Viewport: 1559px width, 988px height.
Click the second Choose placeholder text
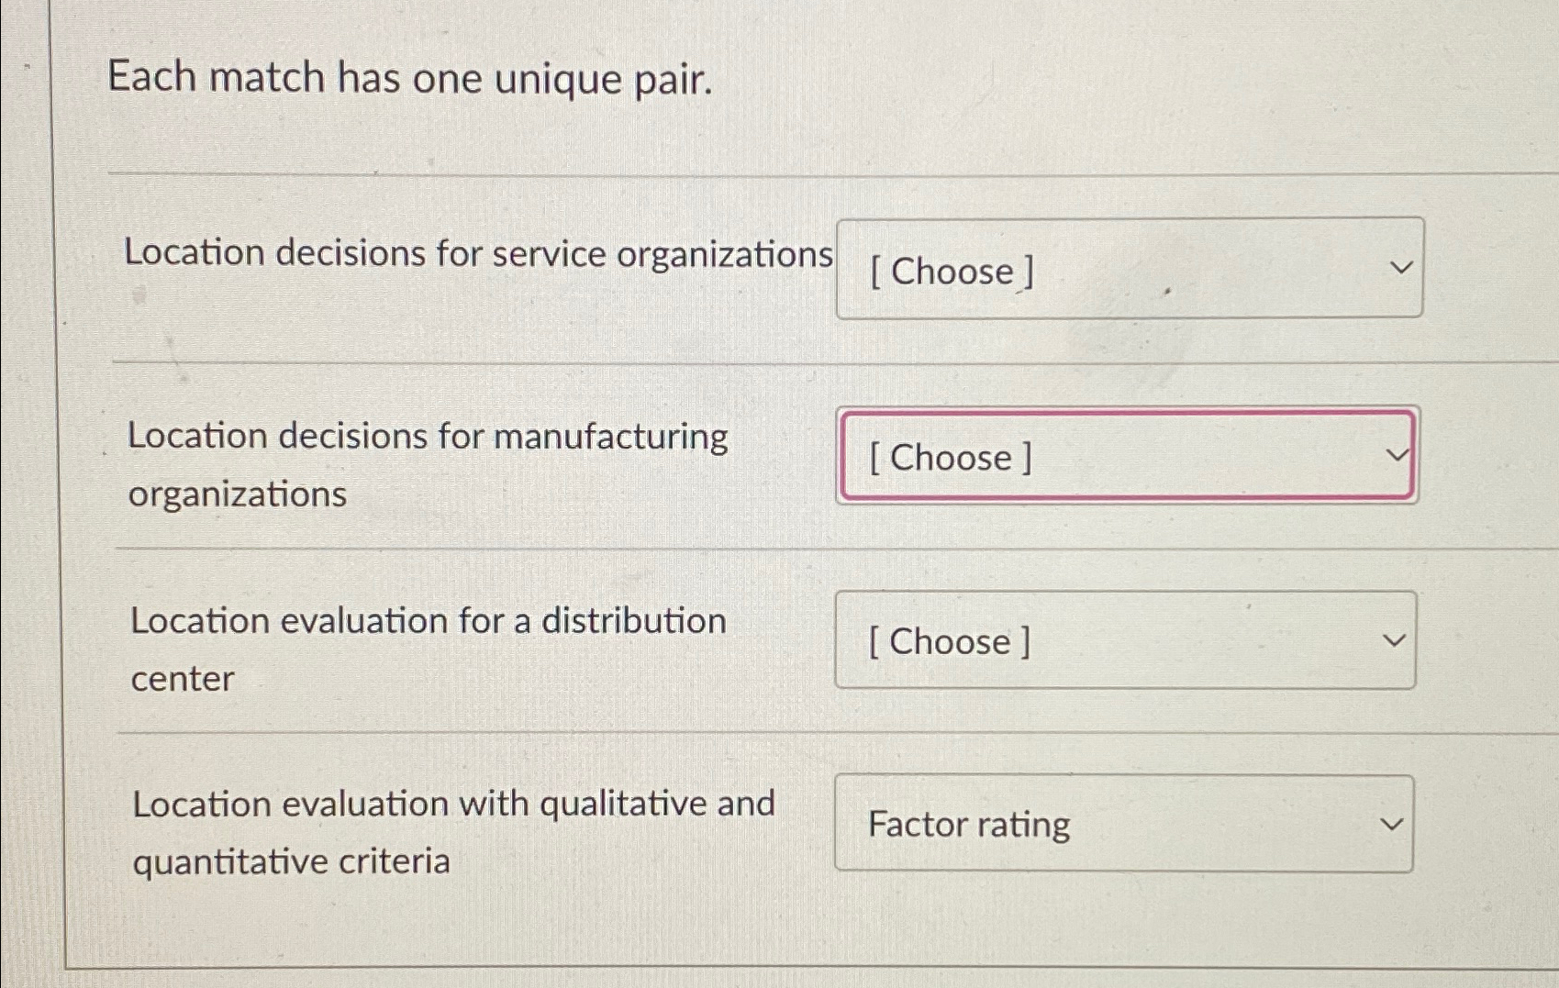pos(952,458)
